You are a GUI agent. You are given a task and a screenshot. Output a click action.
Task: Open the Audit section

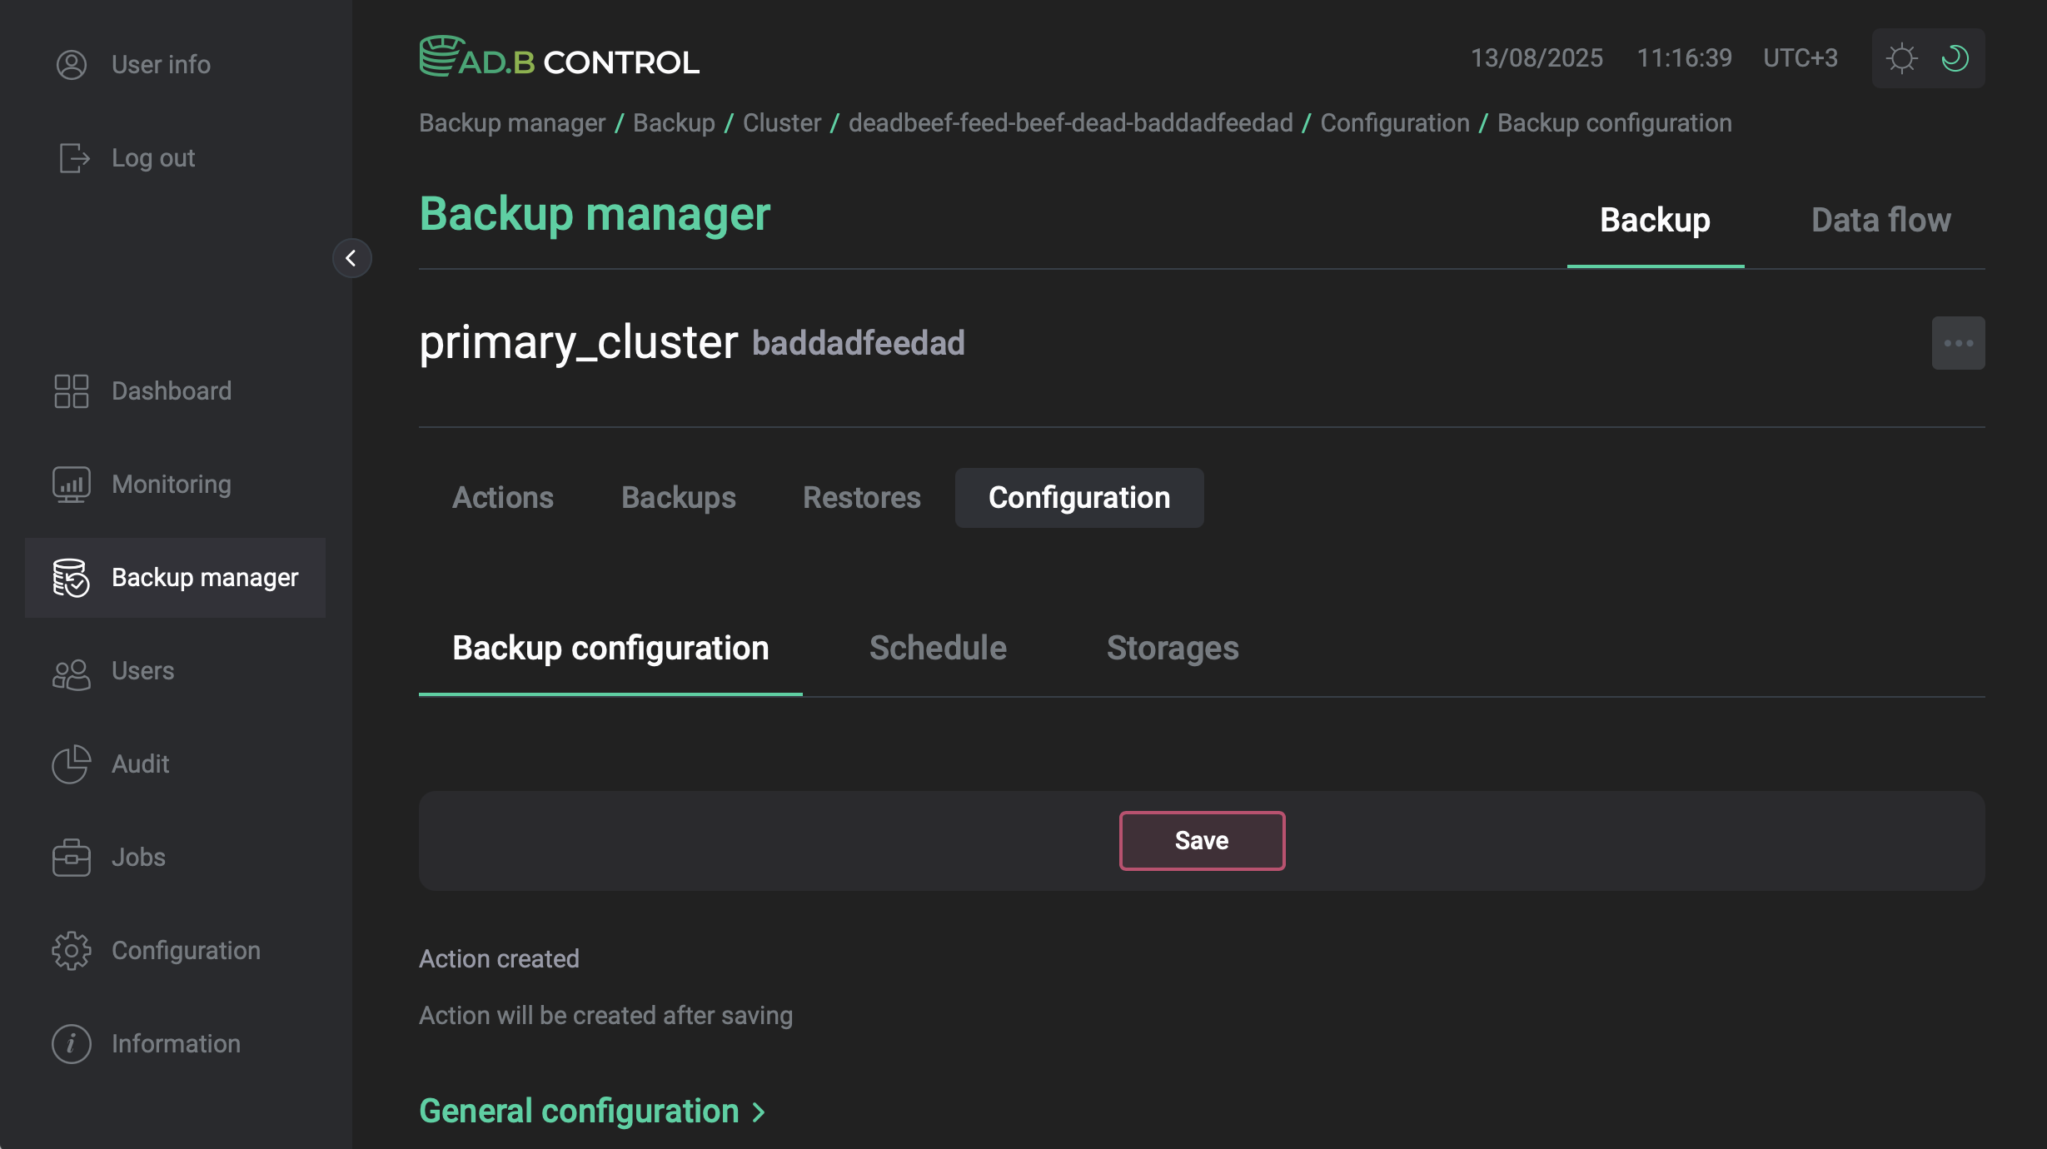(139, 764)
